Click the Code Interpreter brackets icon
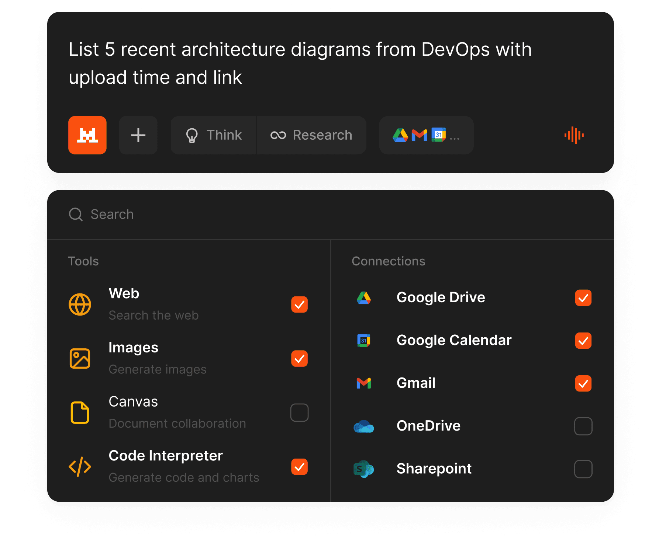Image resolution: width=659 pixels, height=557 pixels. [x=80, y=467]
